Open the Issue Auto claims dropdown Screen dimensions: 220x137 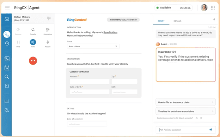coord(93,46)
